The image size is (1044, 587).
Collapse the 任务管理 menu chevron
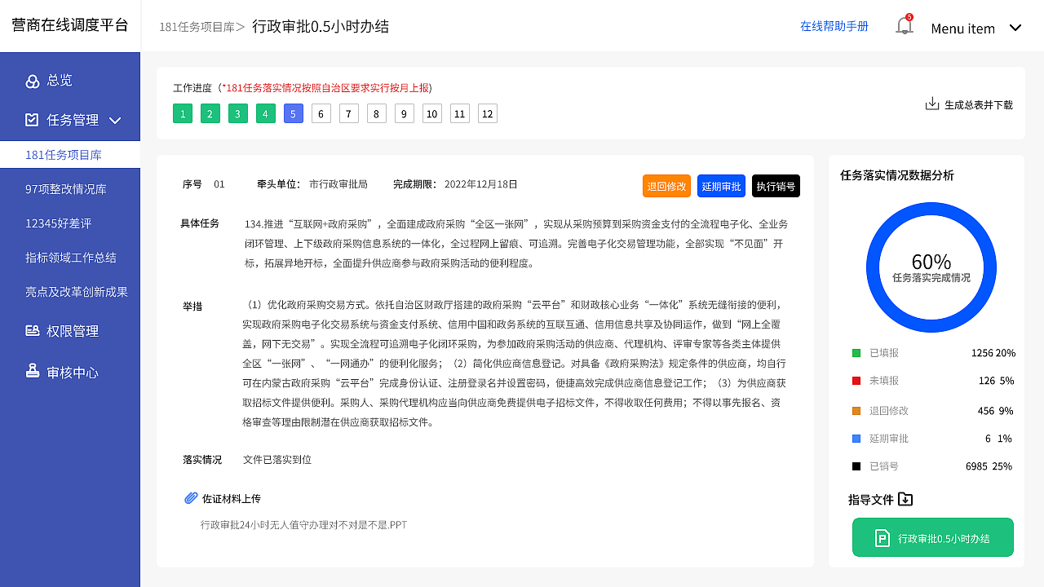click(x=115, y=121)
